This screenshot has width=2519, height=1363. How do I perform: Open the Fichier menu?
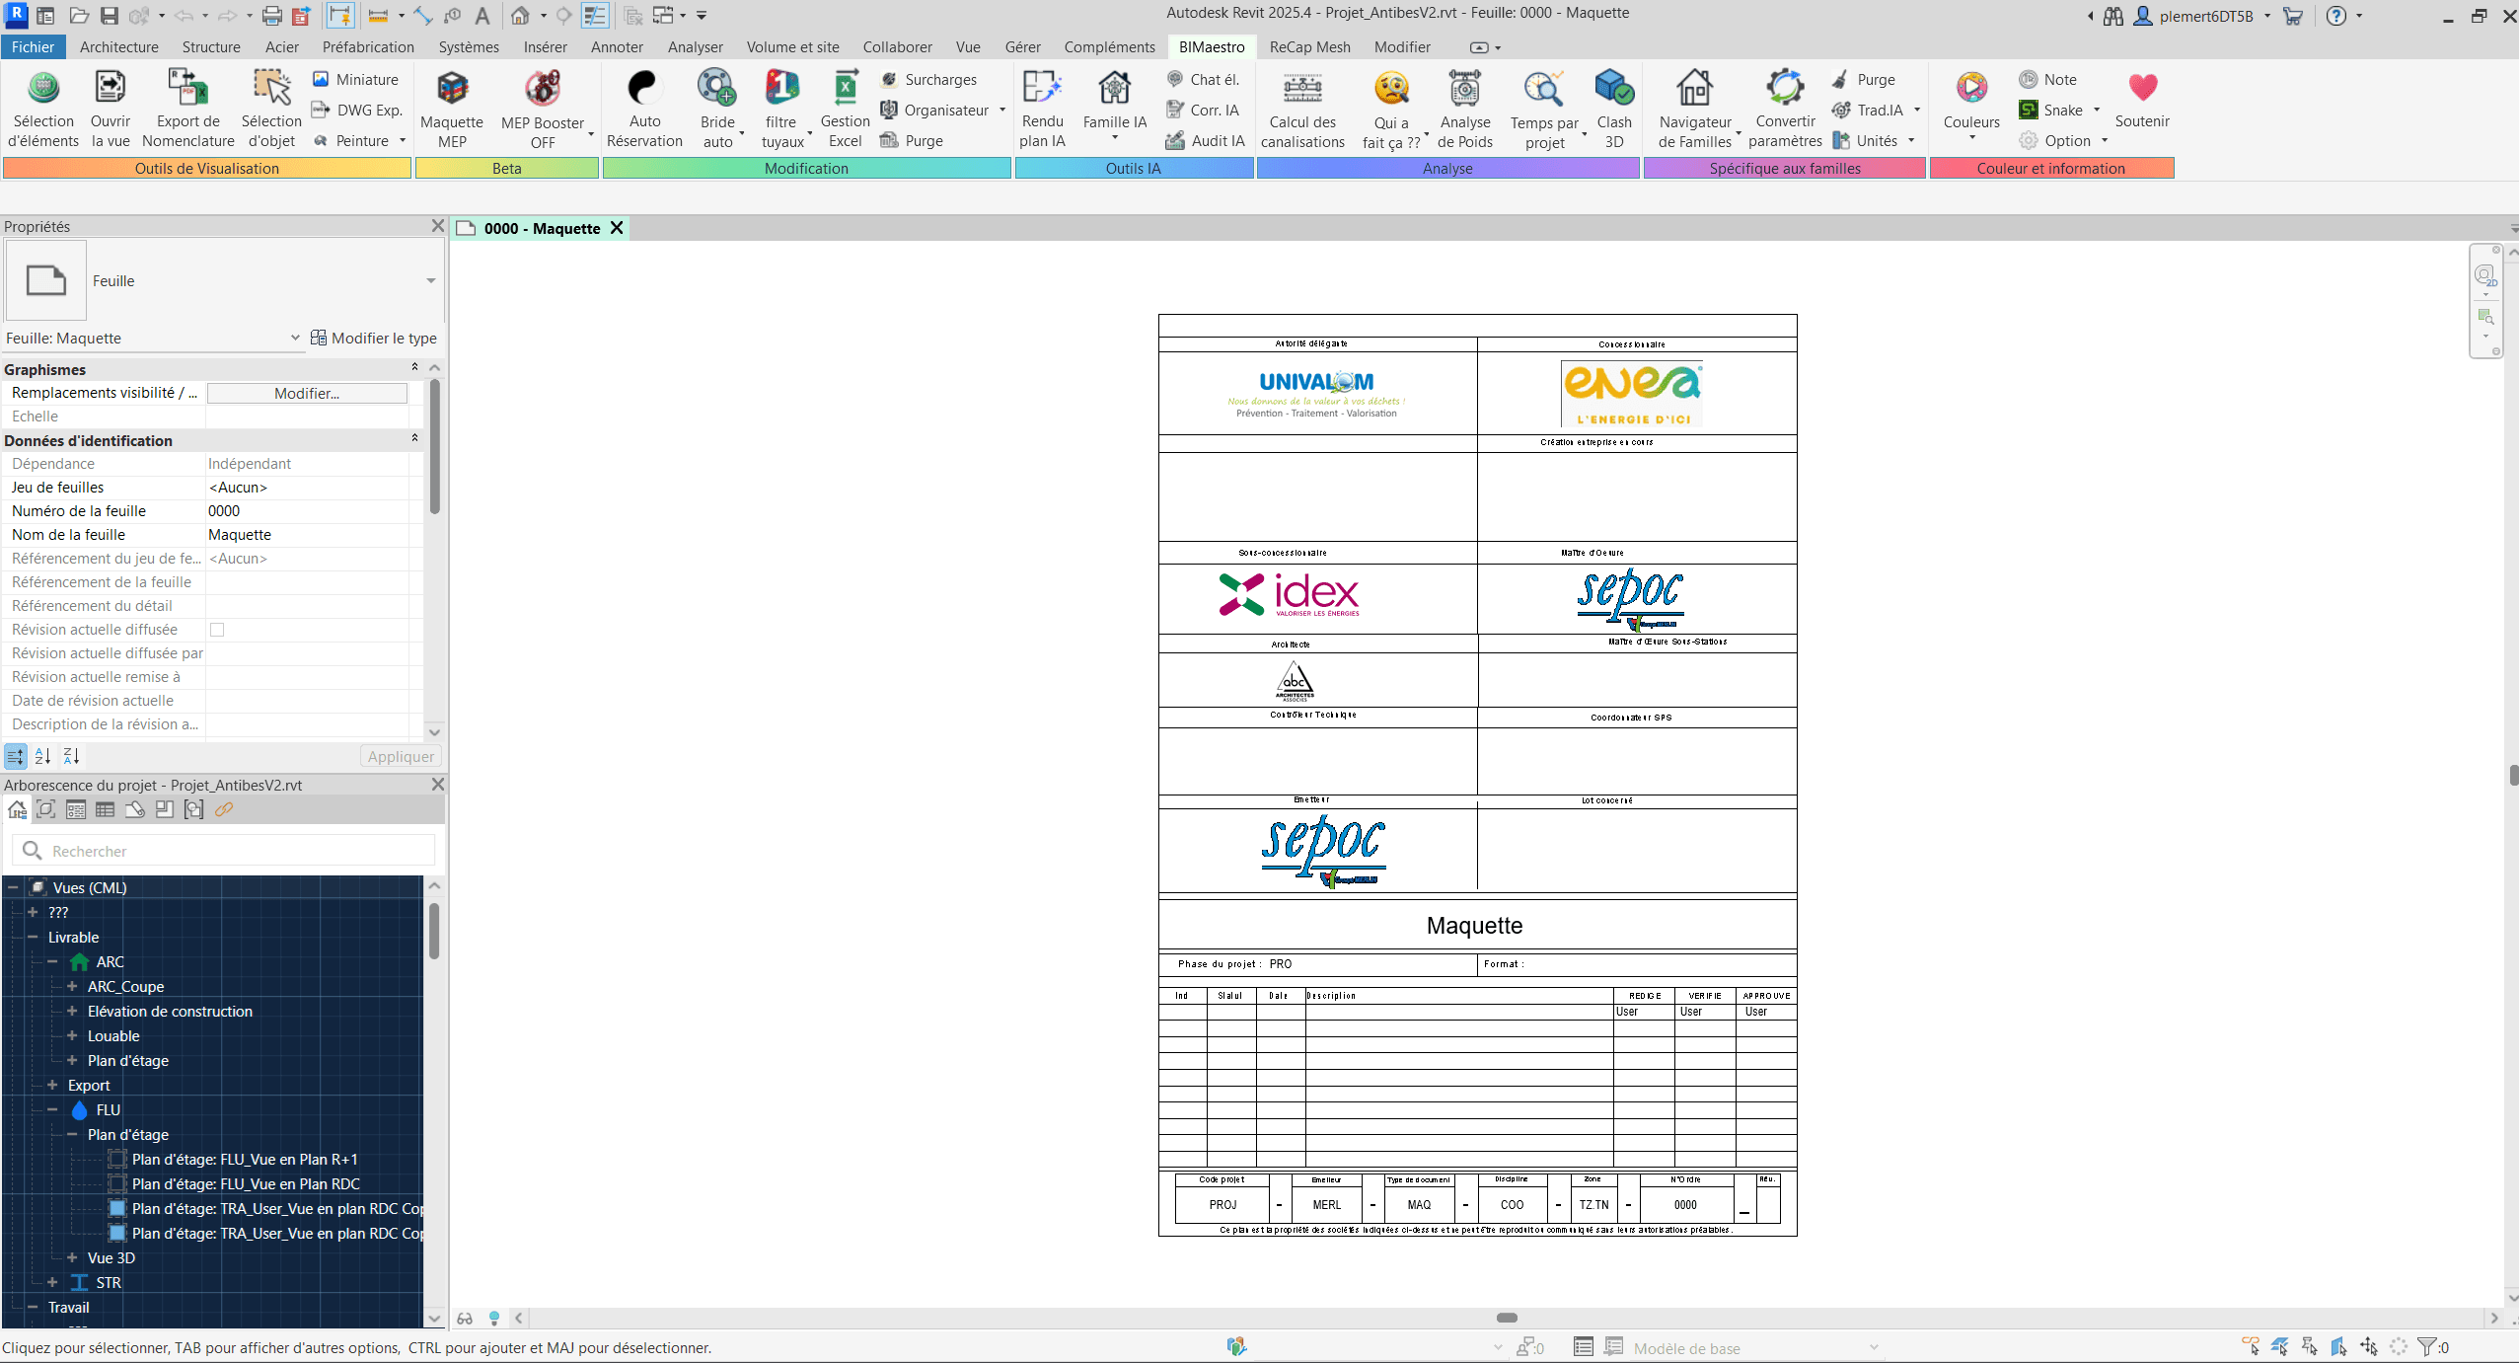(x=33, y=46)
